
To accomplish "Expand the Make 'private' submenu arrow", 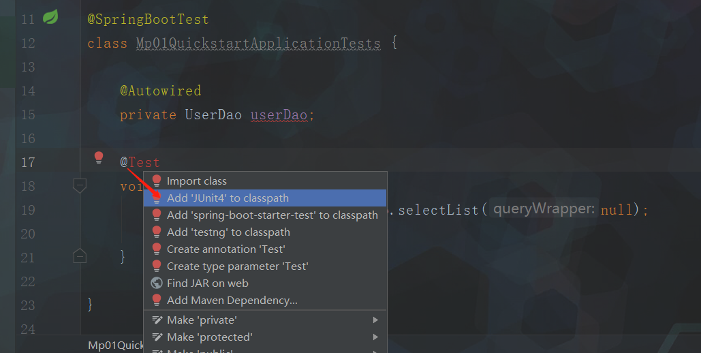I will point(375,320).
